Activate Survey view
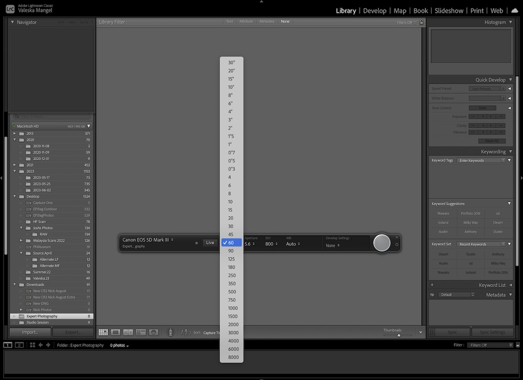This screenshot has height=380, width=523. [140, 332]
